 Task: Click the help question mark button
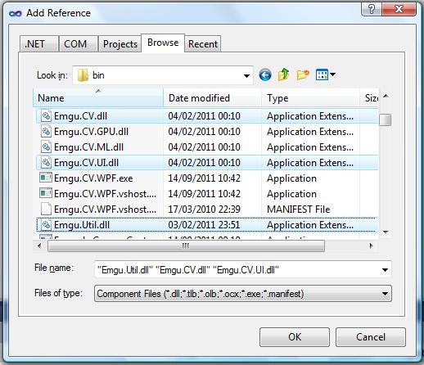[x=372, y=9]
